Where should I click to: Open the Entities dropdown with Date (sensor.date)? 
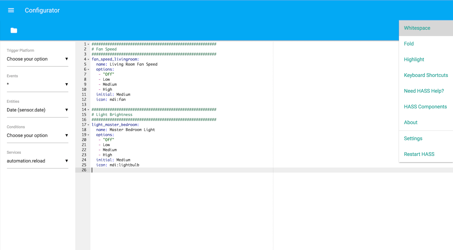37,110
